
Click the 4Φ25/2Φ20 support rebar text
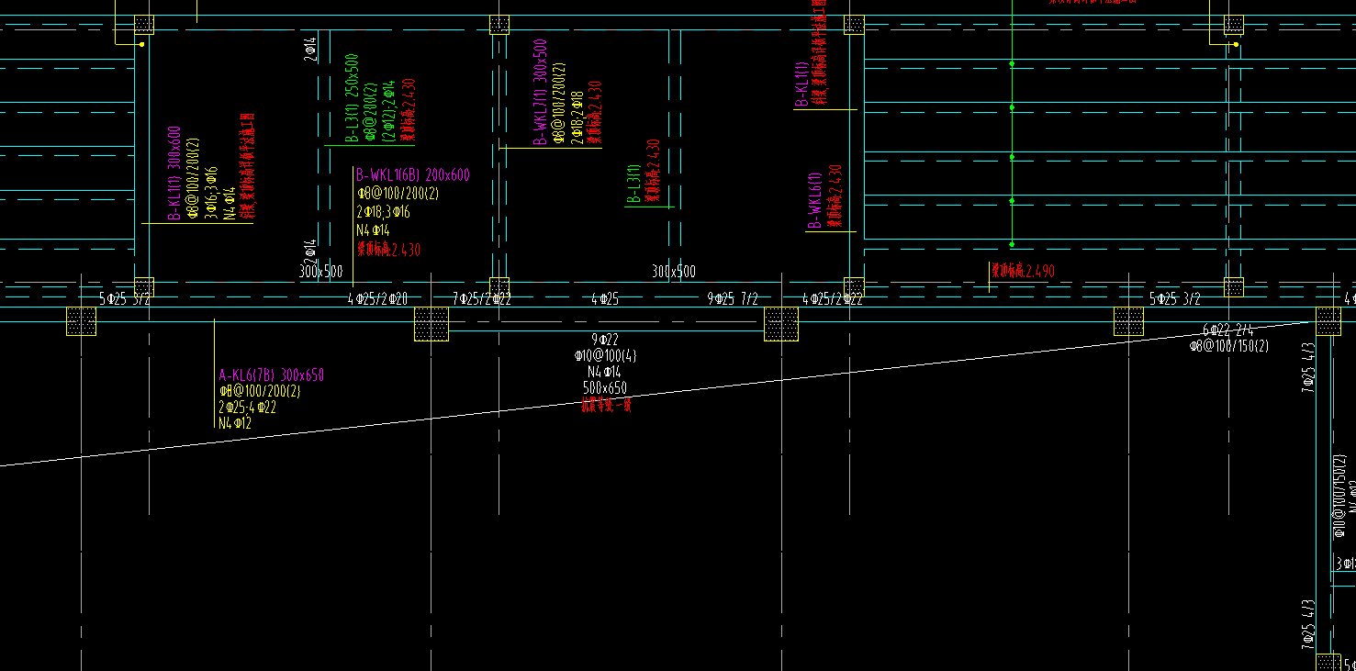[378, 299]
